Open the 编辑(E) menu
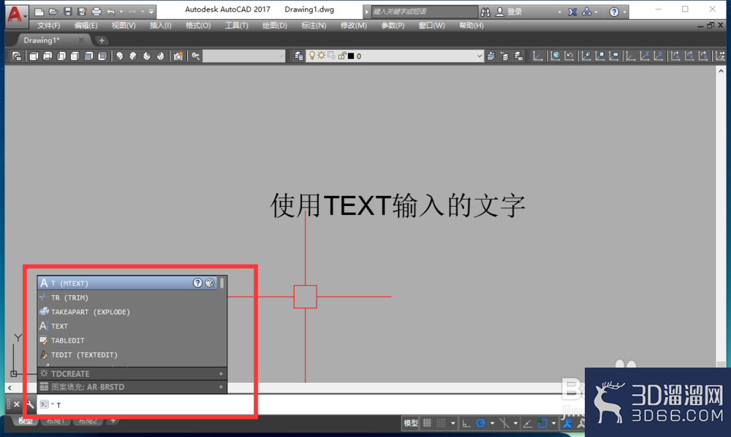 pos(86,26)
